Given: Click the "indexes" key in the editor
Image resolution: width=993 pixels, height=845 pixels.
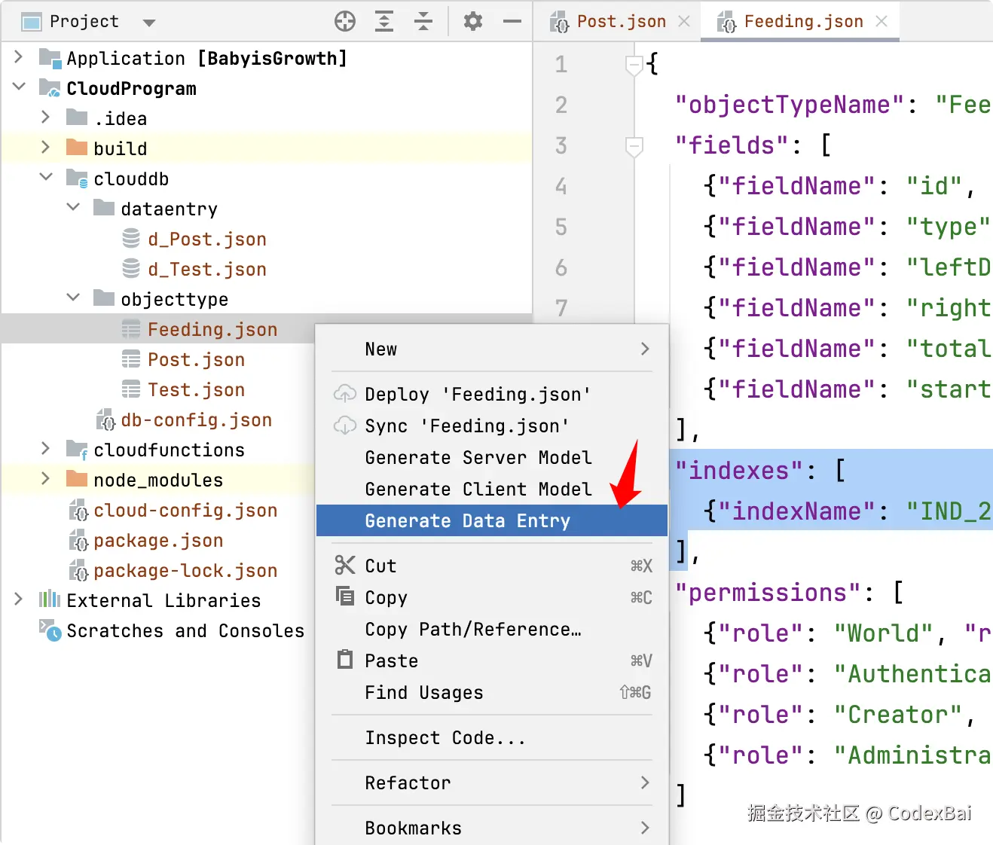Looking at the screenshot, I should (739, 471).
